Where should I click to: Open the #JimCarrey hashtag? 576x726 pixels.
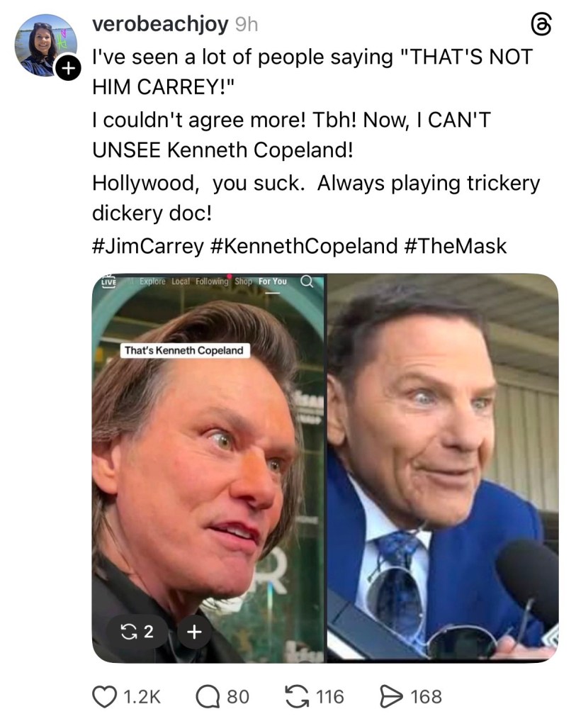point(148,246)
